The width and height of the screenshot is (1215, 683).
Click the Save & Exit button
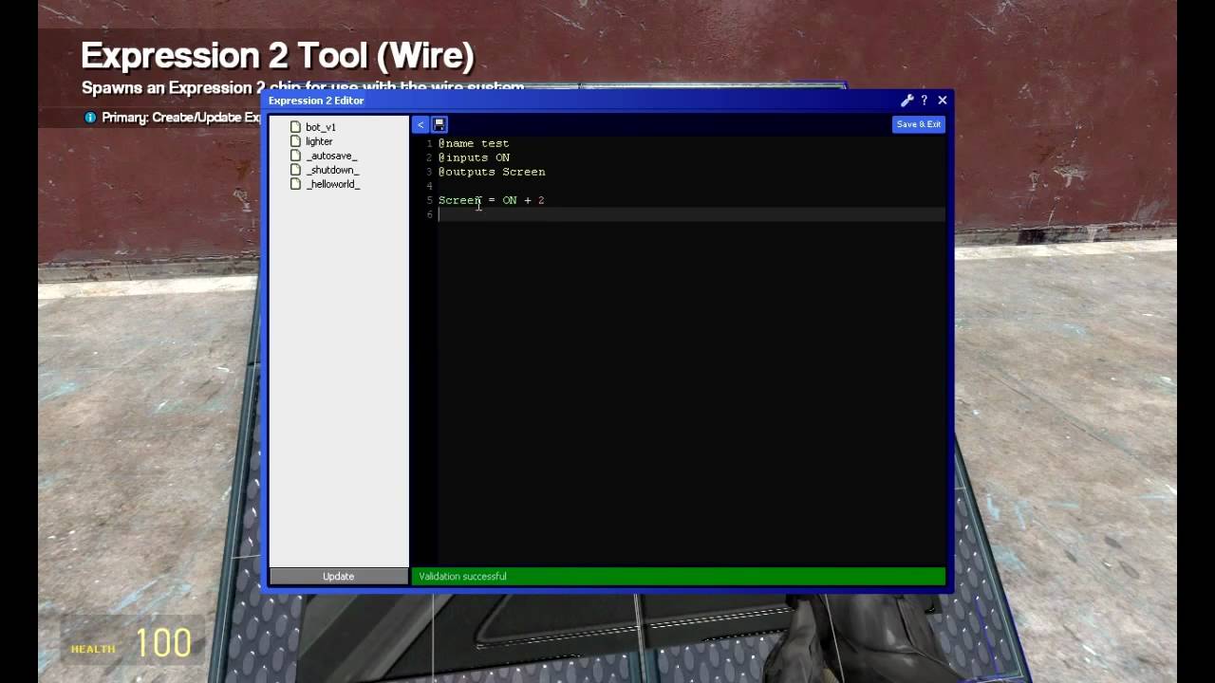point(919,124)
